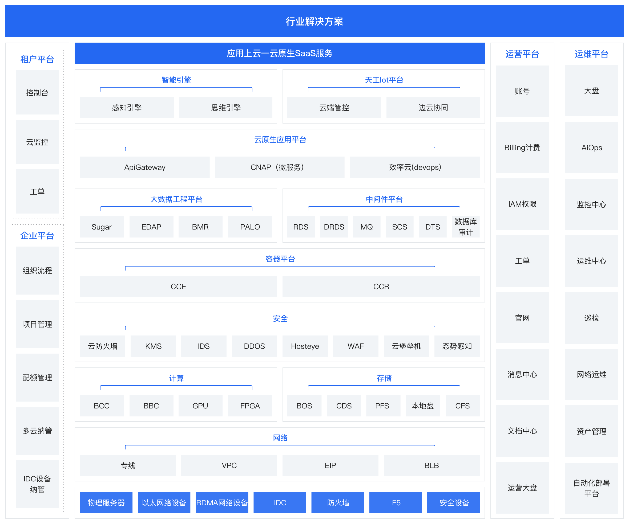
Task: Select the 本地盘 box
Action: coord(423,406)
